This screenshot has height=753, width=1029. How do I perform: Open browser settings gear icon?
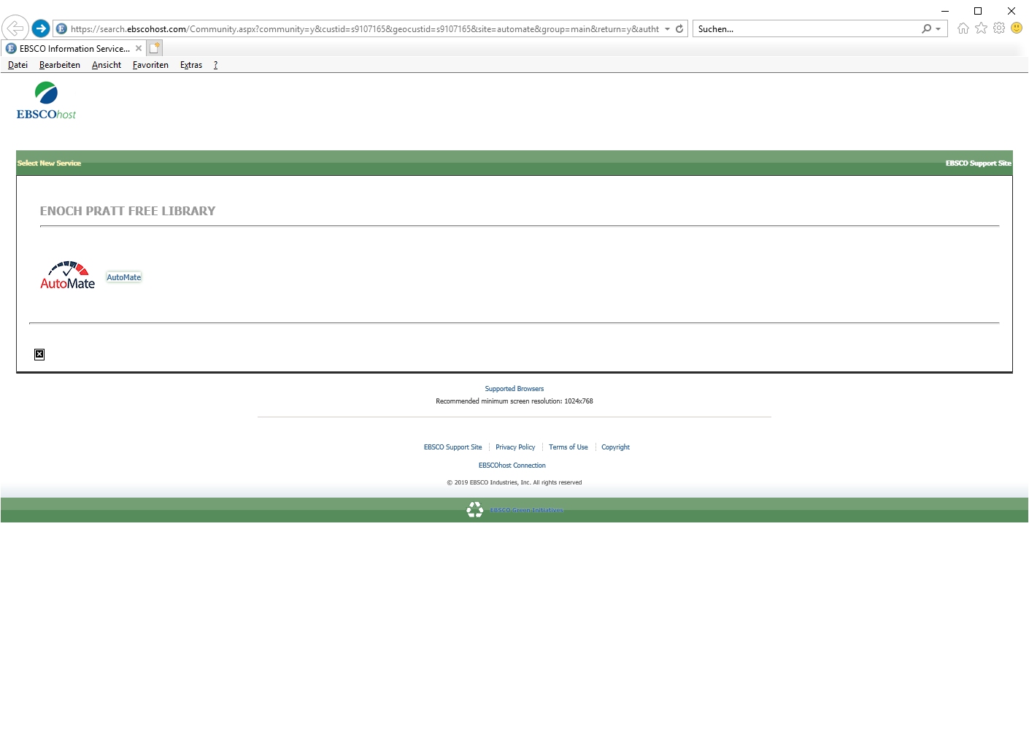pyautogui.click(x=999, y=28)
